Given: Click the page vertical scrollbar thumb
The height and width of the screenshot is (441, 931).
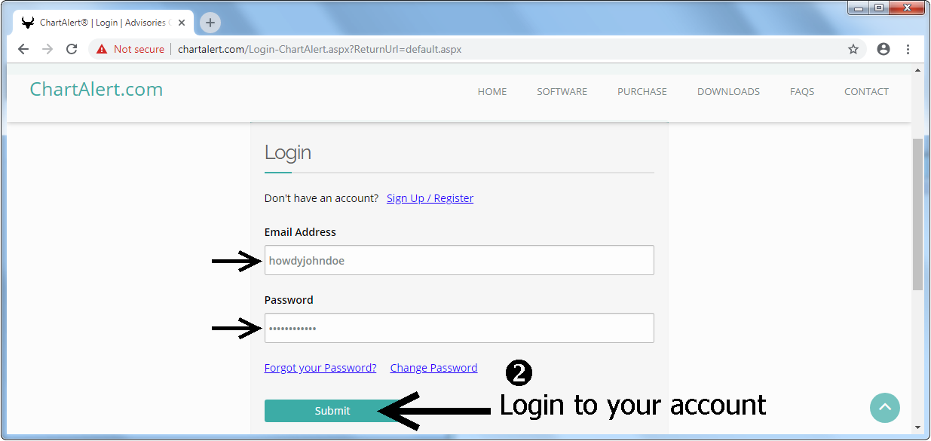Looking at the screenshot, I should (917, 214).
